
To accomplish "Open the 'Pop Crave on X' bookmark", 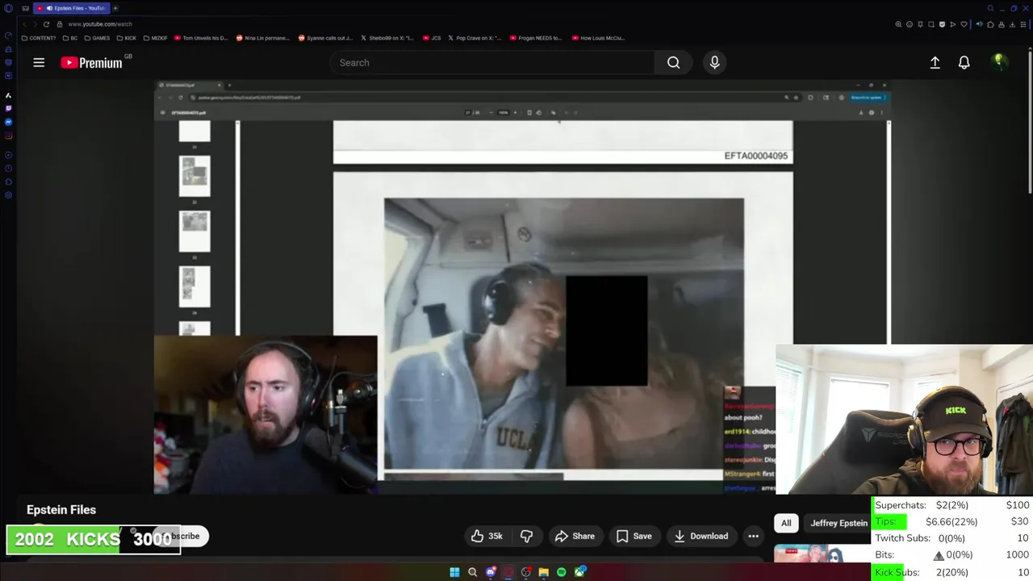I will pos(475,38).
